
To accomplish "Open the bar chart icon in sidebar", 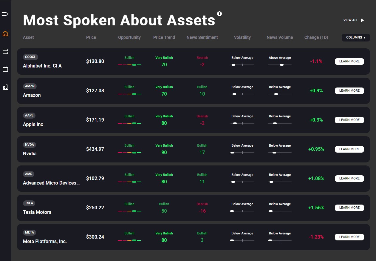I will [5, 87].
